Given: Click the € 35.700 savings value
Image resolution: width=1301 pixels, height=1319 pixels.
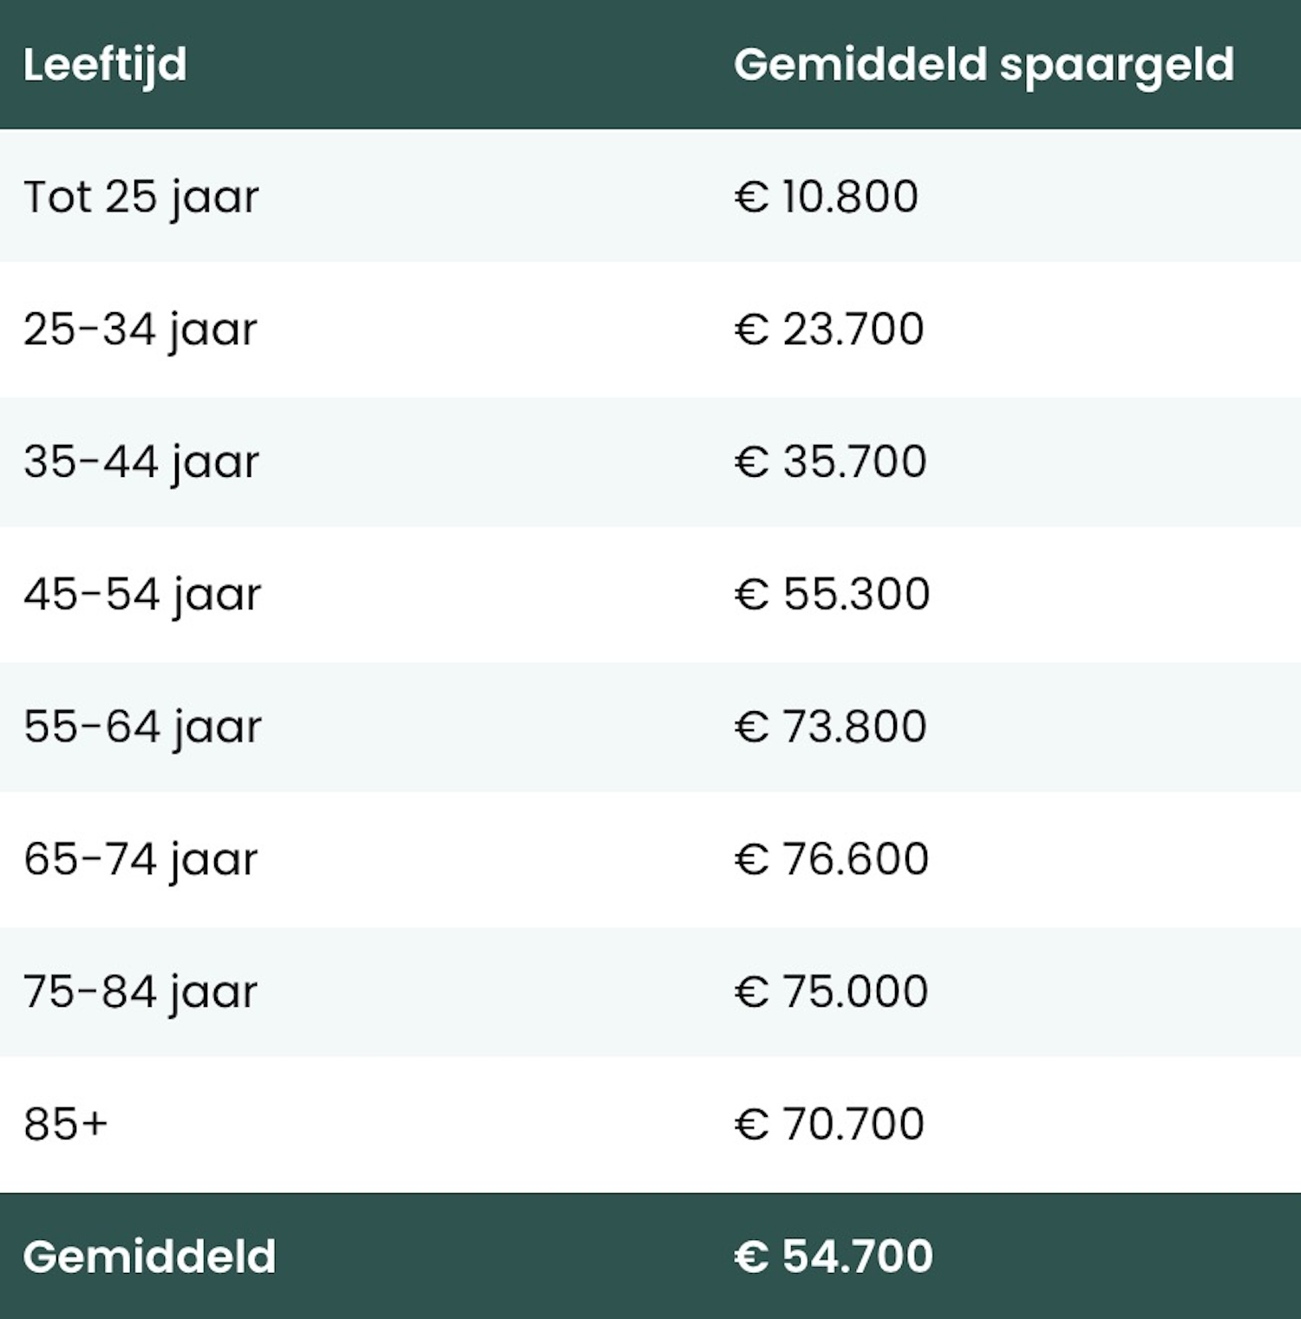Looking at the screenshot, I should point(830,461).
